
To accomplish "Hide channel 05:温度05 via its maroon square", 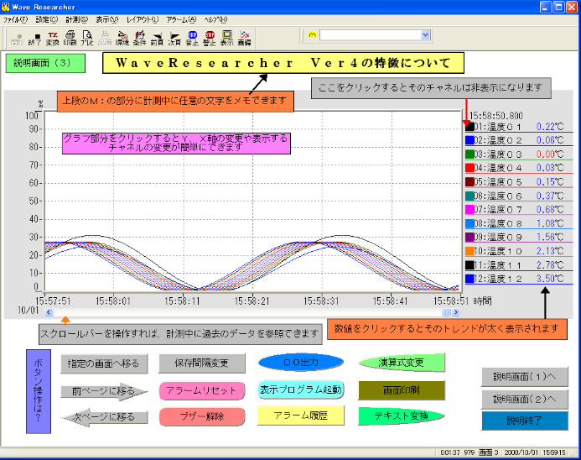I will (x=469, y=182).
